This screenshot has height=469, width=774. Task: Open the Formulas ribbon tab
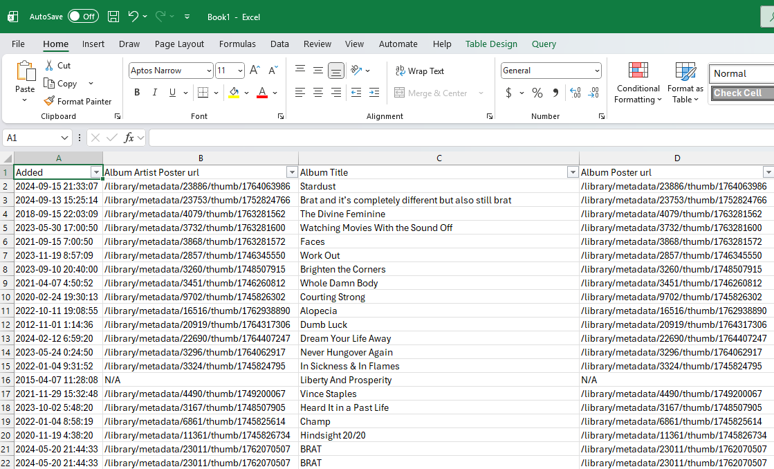click(x=237, y=44)
